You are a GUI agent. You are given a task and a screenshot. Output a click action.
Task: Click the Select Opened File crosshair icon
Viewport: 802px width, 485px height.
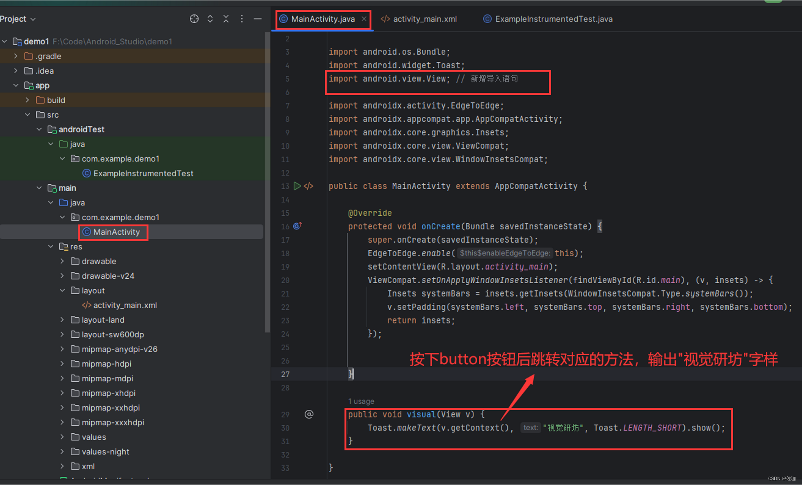(x=194, y=19)
